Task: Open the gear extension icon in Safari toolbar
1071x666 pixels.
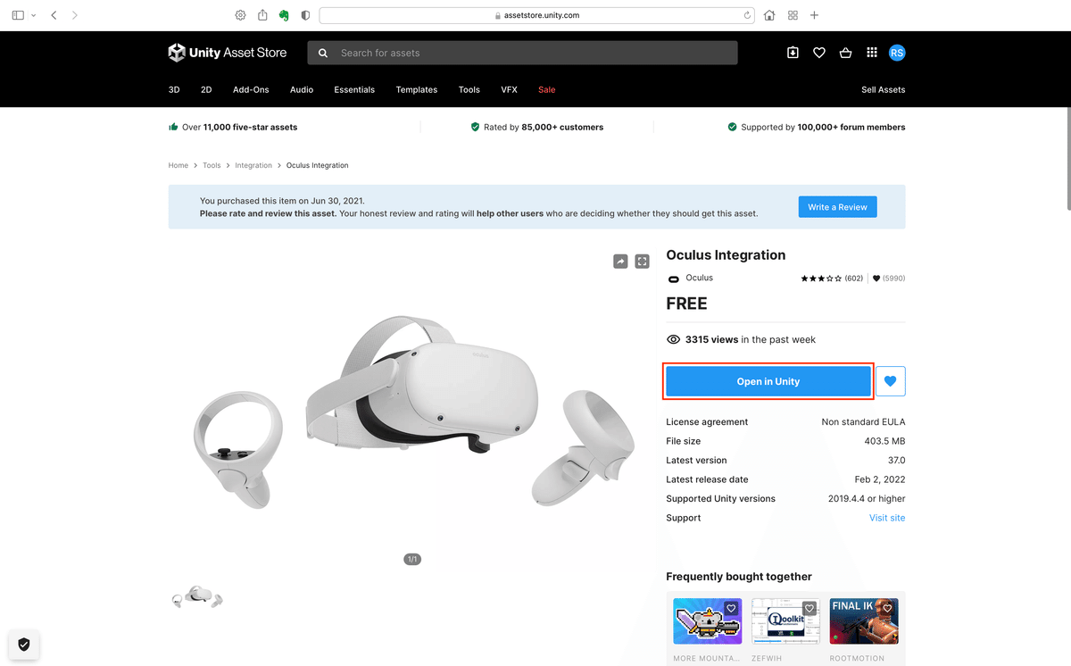Action: [240, 15]
